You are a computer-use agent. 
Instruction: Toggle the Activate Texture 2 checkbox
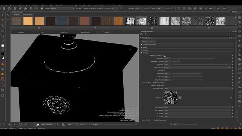pos(164,56)
